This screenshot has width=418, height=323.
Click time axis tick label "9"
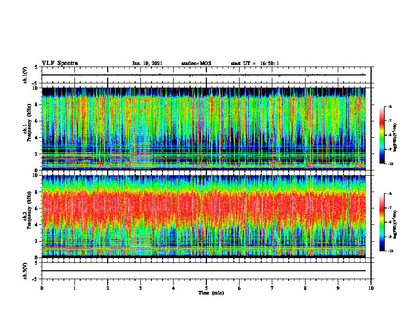[338, 288]
